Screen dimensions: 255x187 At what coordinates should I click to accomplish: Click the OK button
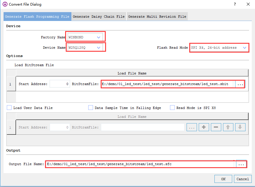click(x=223, y=179)
